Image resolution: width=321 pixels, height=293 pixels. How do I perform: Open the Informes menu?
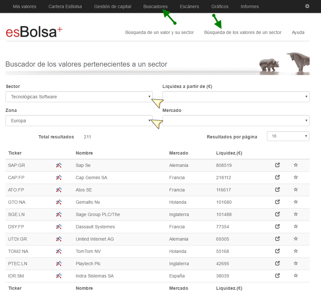point(250,6)
